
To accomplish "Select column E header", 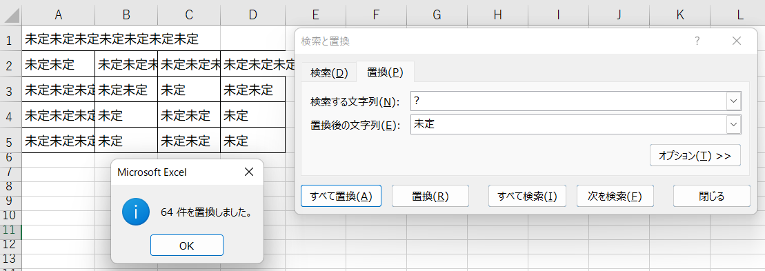I will coord(315,14).
